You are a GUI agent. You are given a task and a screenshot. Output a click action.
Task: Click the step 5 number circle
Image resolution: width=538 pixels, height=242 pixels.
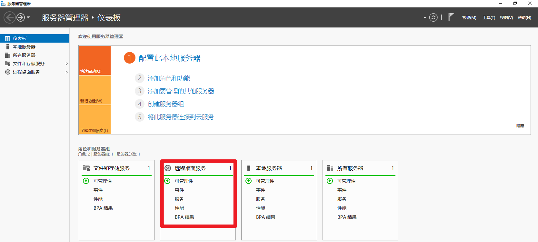coord(139,117)
